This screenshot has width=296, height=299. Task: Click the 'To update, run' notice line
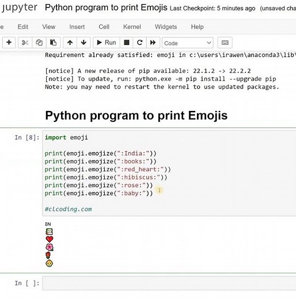pos(161,79)
